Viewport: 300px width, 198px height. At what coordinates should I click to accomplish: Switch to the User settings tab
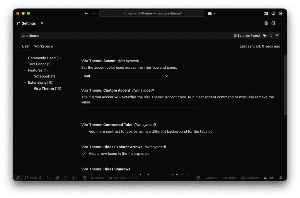[x=26, y=46]
